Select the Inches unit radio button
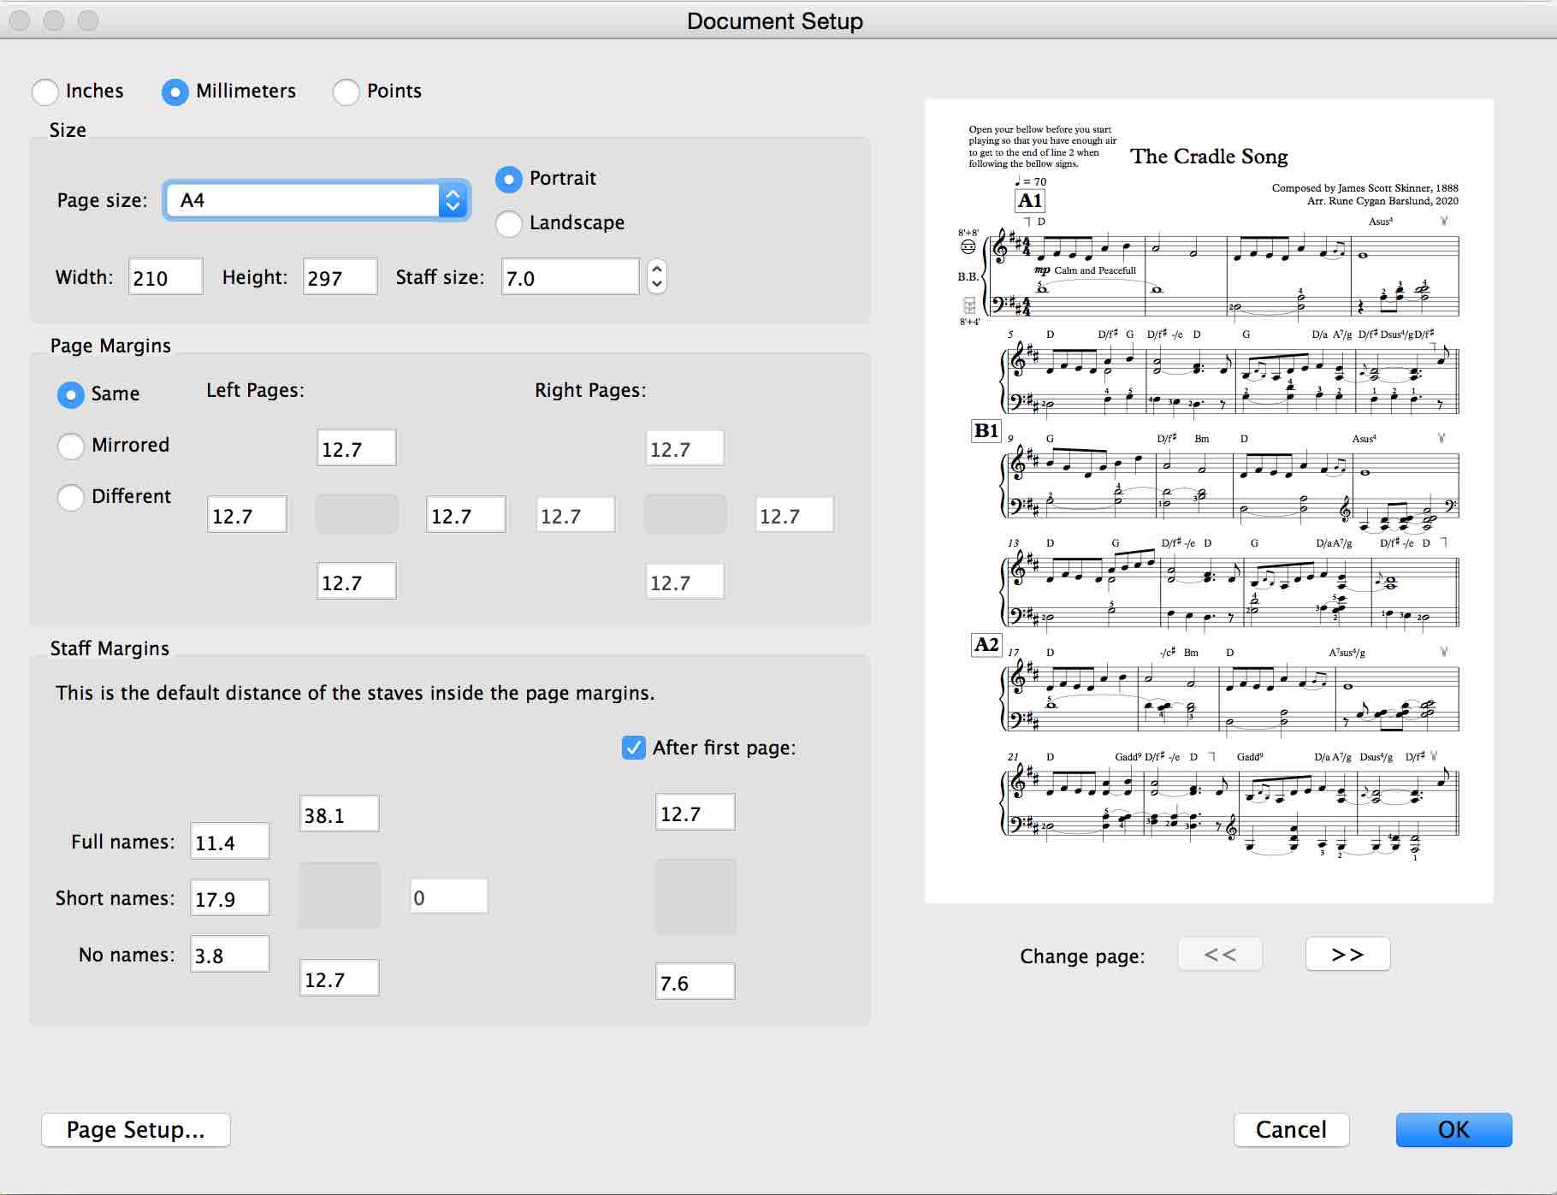Viewport: 1557px width, 1195px height. pos(45,92)
